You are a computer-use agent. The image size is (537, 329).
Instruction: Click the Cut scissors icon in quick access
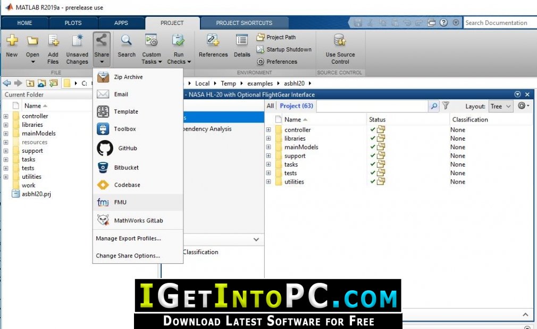point(370,23)
